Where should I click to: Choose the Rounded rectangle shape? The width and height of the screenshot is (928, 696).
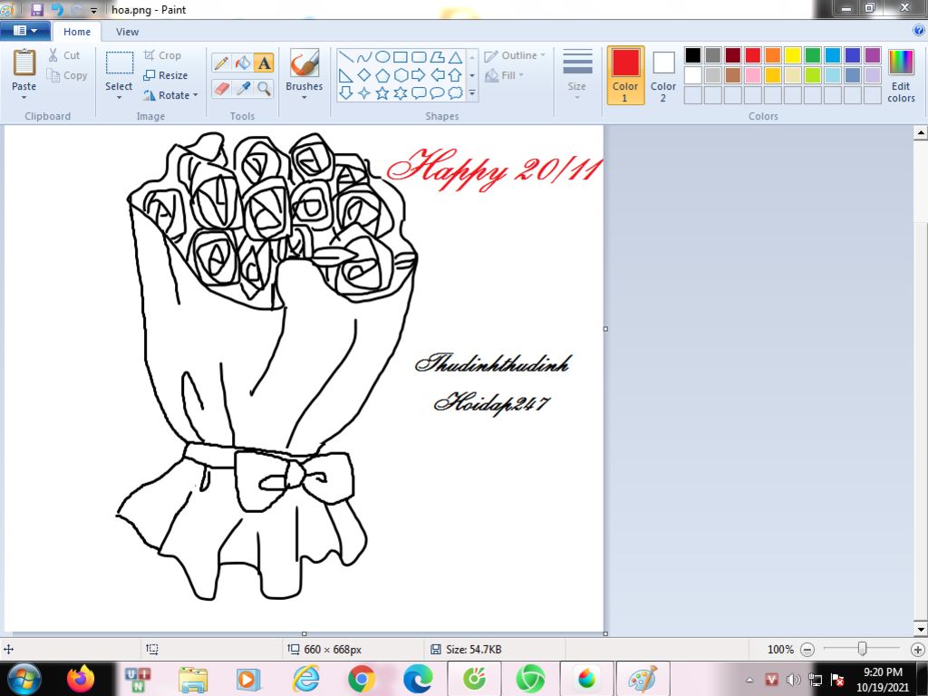click(x=419, y=57)
